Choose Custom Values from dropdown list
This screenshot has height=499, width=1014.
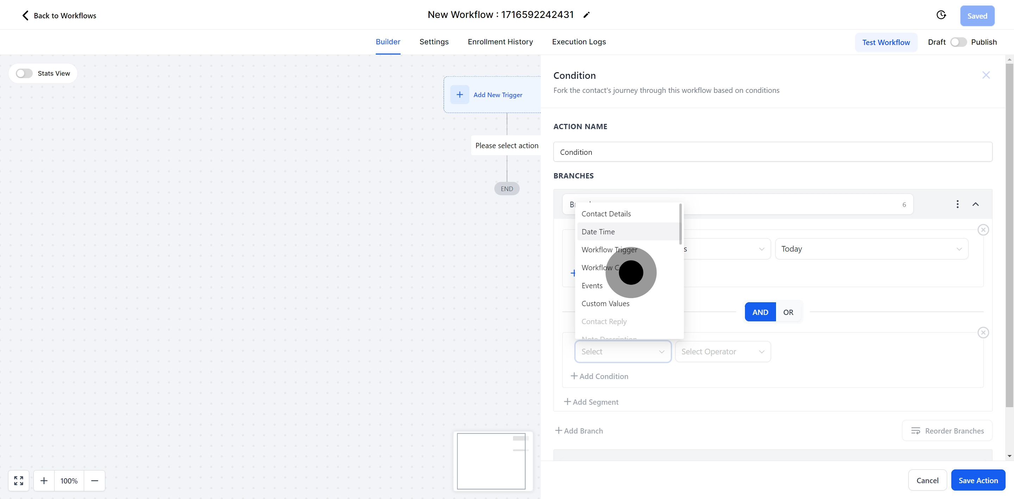coord(605,303)
